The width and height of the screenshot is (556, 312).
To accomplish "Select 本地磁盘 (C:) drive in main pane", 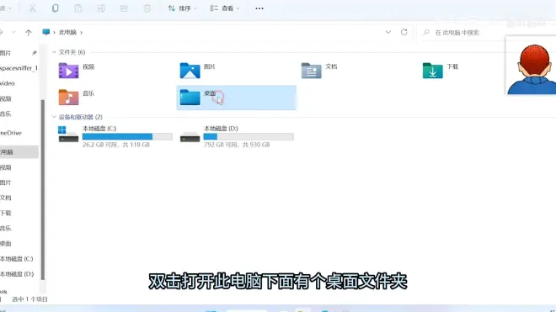I will [115, 136].
